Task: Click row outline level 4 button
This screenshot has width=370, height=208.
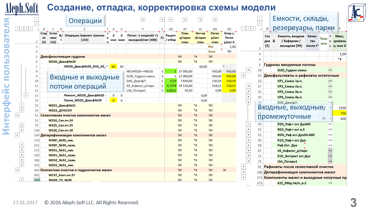Action: [30, 29]
